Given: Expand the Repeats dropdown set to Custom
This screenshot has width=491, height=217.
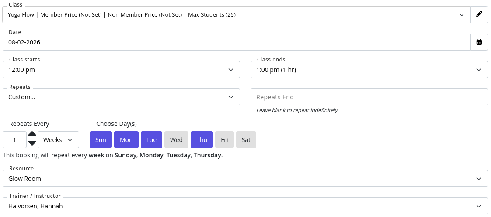Looking at the screenshot, I should coord(121,97).
